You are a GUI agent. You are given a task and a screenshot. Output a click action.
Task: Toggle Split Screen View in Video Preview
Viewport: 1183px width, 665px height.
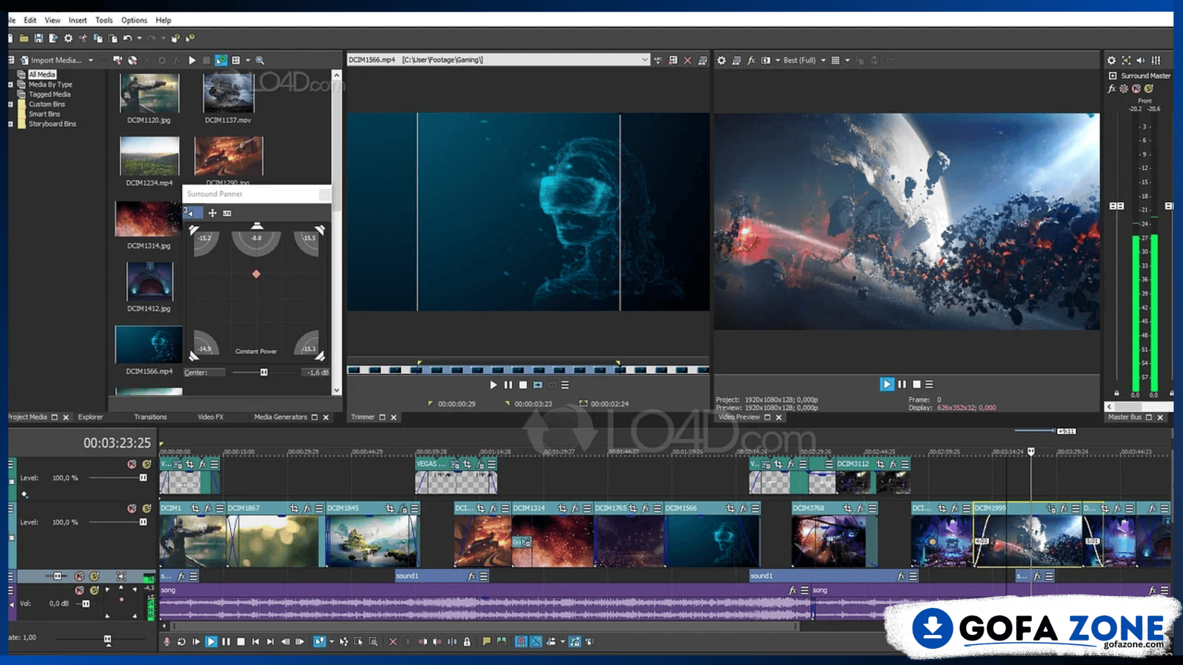(x=766, y=60)
